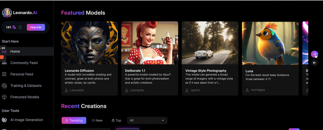Click the Featured Models heading

point(83,13)
